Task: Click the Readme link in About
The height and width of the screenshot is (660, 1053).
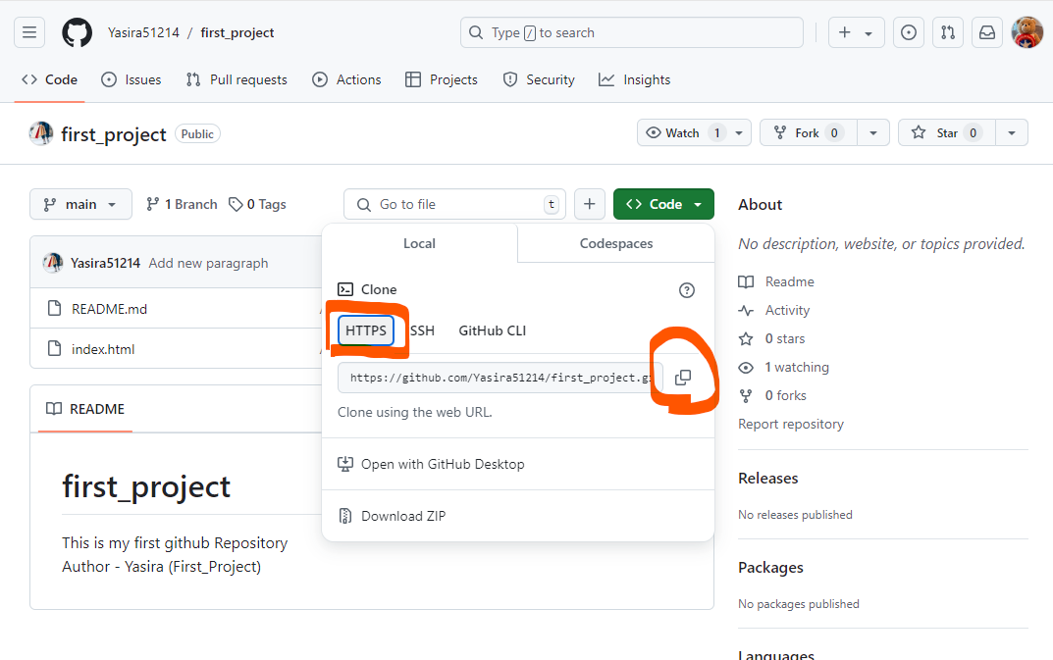Action: (790, 282)
